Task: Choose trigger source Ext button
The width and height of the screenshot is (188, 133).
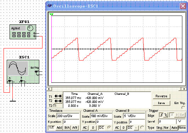Action: point(182,115)
